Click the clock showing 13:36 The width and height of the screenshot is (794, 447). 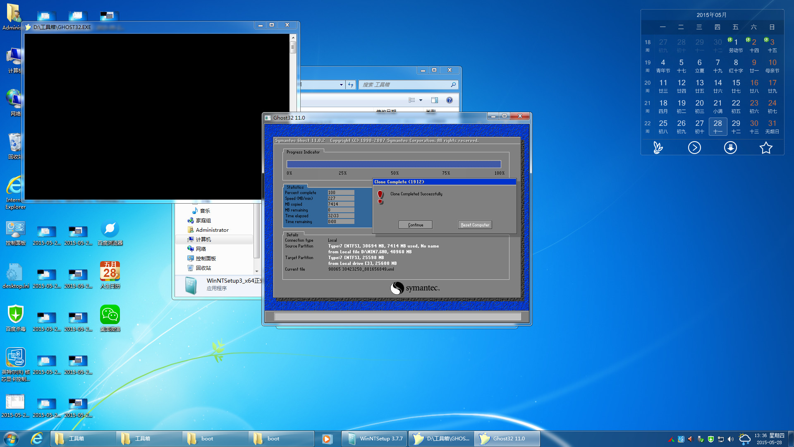tap(769, 439)
